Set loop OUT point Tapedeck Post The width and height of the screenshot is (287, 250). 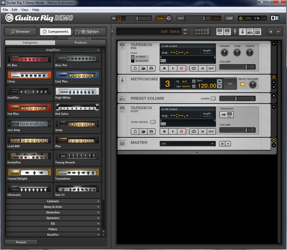[x=211, y=132]
